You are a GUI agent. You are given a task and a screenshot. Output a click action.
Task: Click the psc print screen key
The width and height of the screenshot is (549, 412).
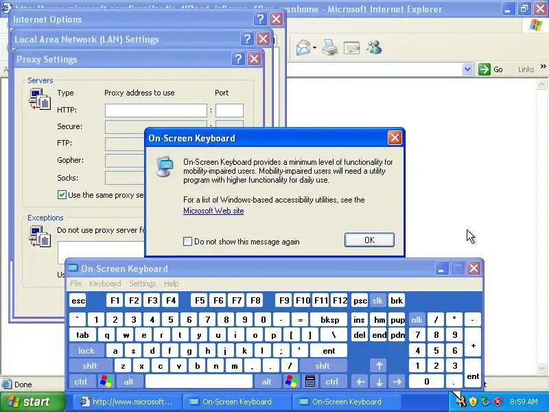(360, 300)
